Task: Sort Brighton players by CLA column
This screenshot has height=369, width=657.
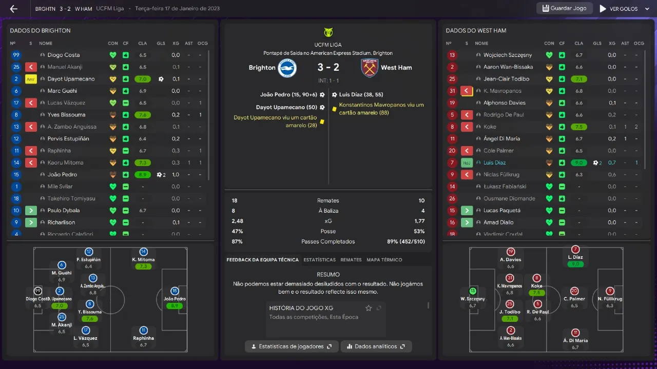Action: pos(142,44)
